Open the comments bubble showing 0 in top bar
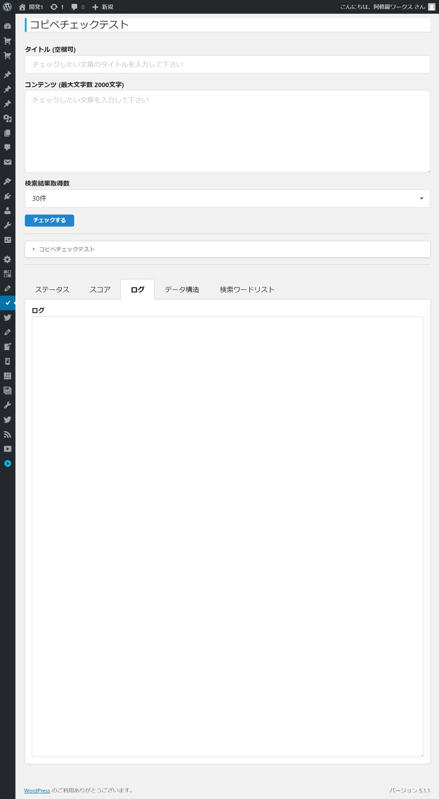 pyautogui.click(x=77, y=6)
